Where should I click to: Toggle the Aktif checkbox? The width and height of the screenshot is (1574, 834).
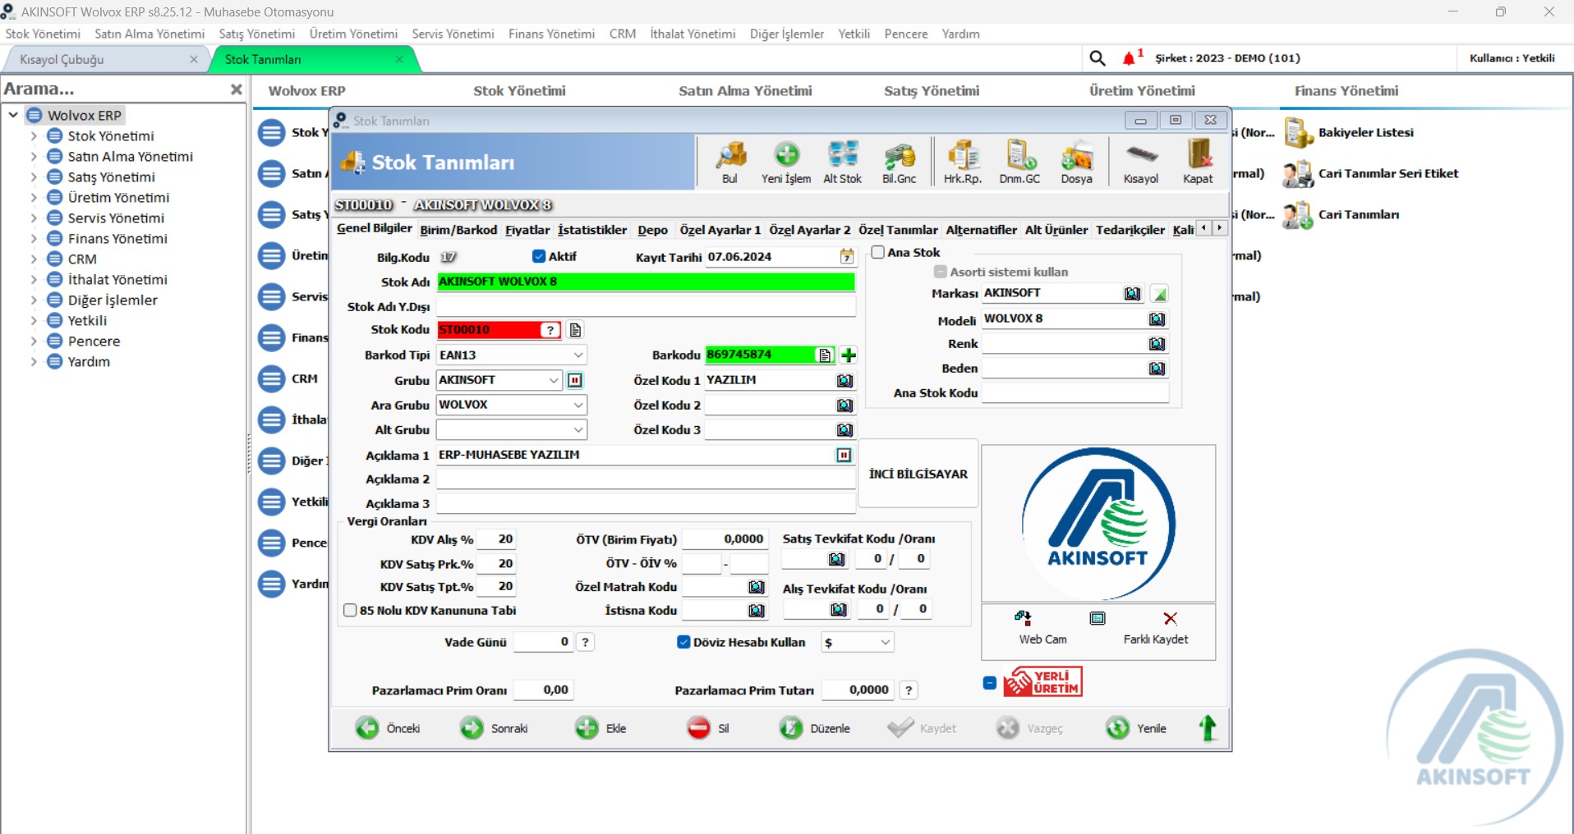pos(539,256)
